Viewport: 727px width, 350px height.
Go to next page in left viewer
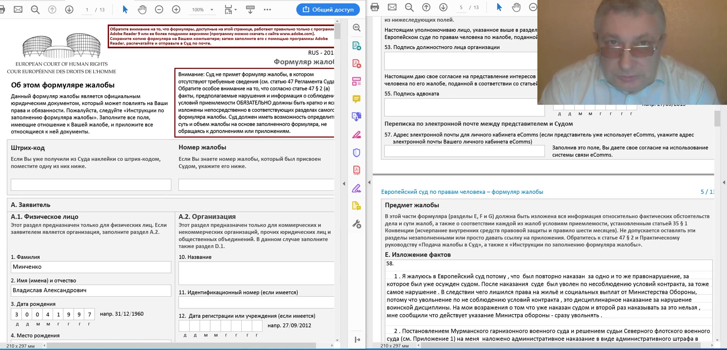[x=69, y=9]
